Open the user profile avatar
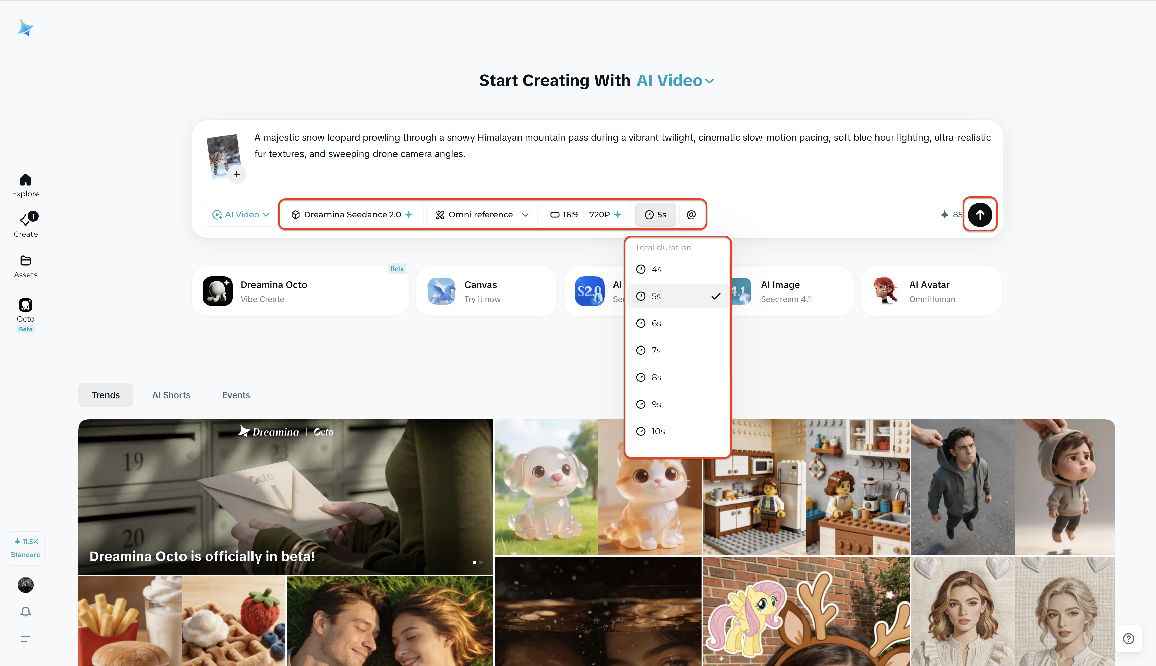This screenshot has height=666, width=1156. pos(26,585)
